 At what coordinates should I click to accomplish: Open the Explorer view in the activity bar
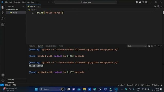[3, 7]
